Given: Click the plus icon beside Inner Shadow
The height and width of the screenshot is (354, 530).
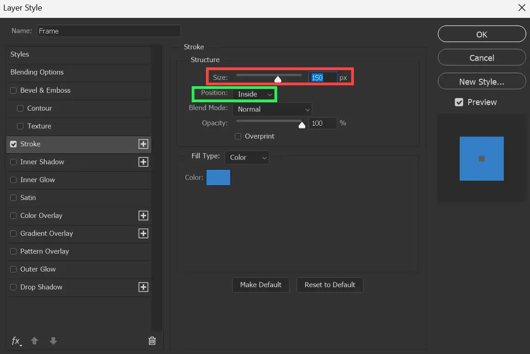Looking at the screenshot, I should [x=143, y=162].
